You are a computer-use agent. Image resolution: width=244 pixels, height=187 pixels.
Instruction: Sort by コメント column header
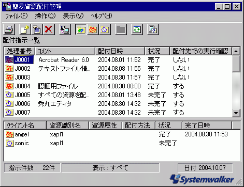click(65, 51)
